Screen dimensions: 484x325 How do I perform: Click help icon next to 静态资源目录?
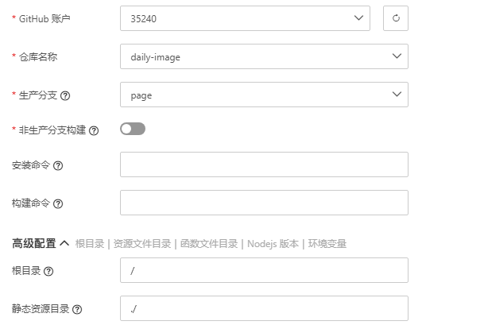77,309
